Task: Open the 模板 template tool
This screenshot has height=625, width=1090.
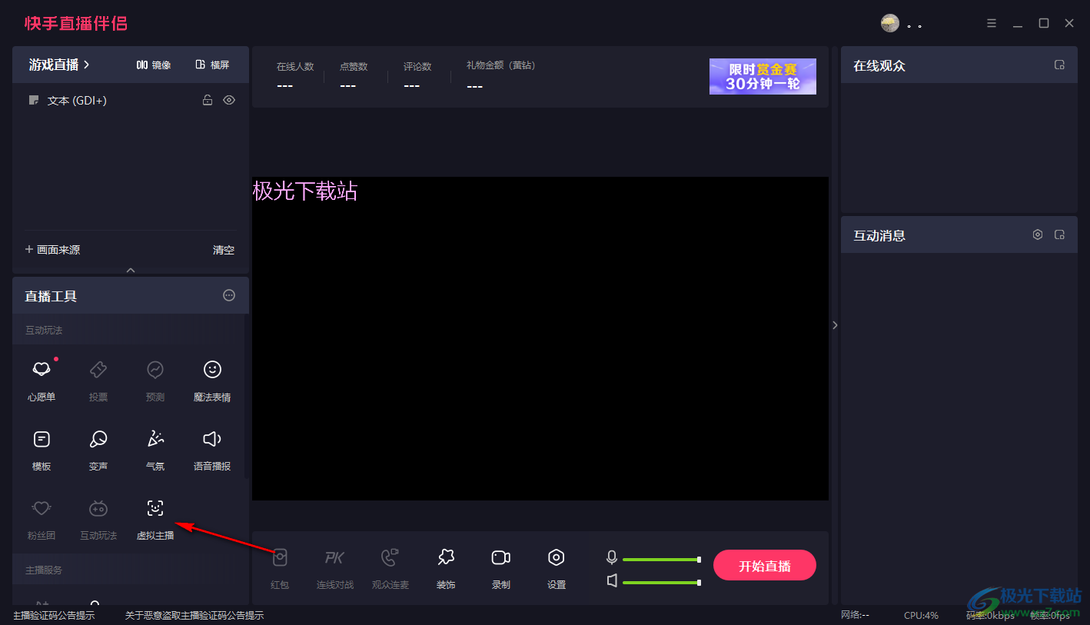Action: tap(42, 449)
